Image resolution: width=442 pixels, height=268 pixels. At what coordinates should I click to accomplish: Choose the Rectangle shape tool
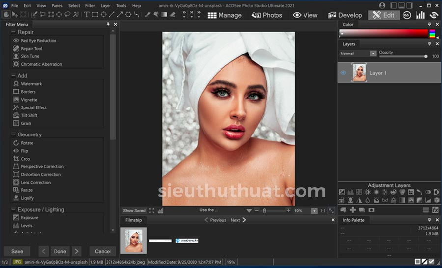95,15
